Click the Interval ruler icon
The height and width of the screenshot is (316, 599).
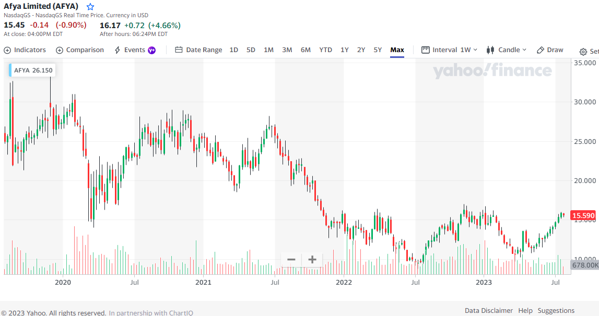426,50
